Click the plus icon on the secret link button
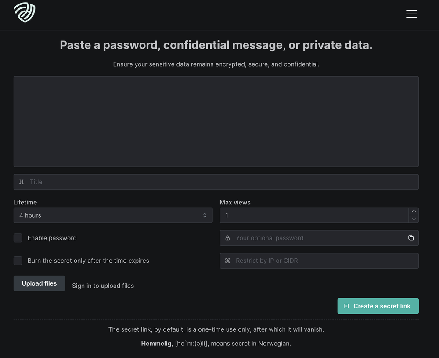The height and width of the screenshot is (358, 439). pos(347,306)
